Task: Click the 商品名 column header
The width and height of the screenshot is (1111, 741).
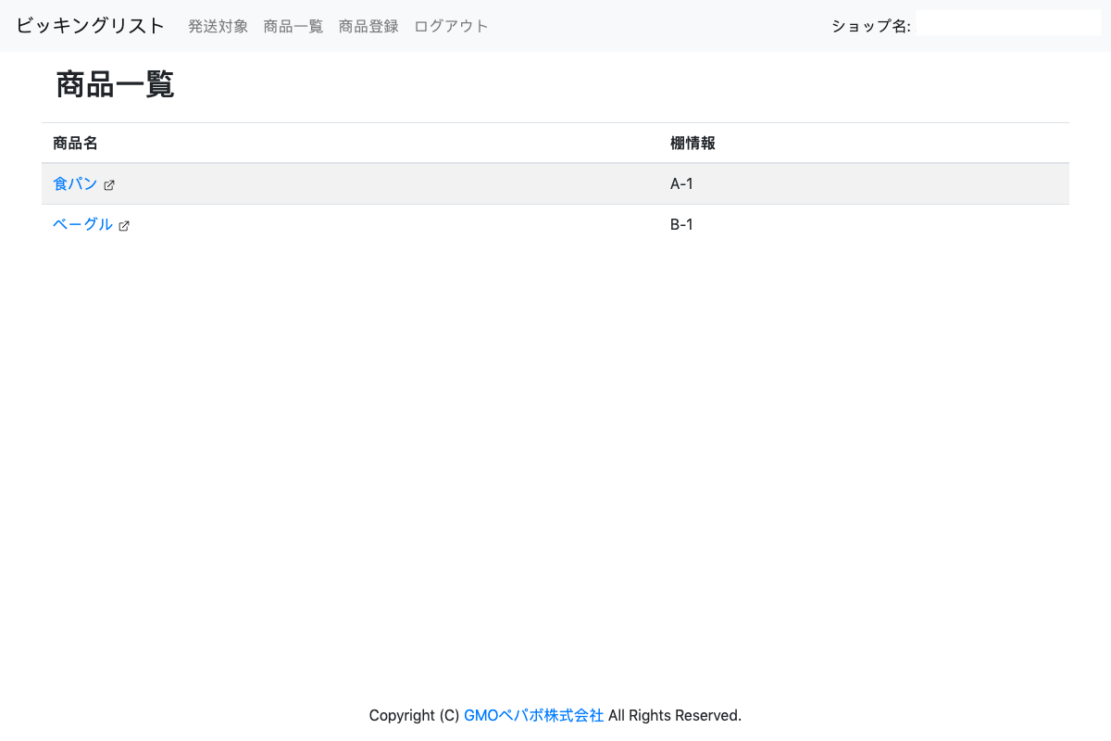Action: click(x=75, y=144)
